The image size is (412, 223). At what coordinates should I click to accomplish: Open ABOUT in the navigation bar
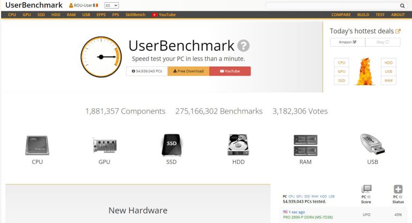tap(398, 14)
